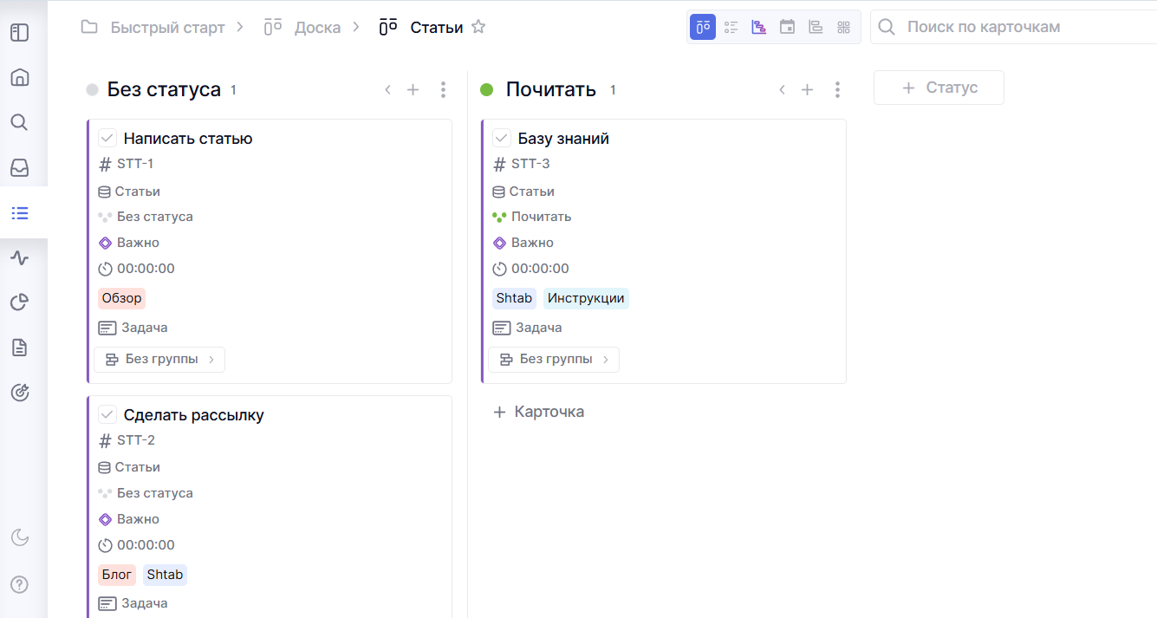Open the help question mark icon
This screenshot has height=618, width=1157.
click(20, 584)
